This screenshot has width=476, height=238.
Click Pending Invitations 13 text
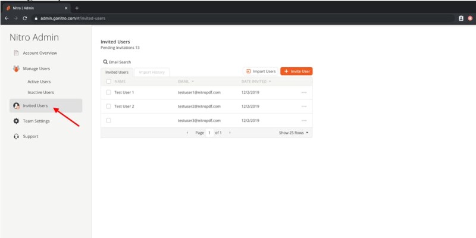120,48
